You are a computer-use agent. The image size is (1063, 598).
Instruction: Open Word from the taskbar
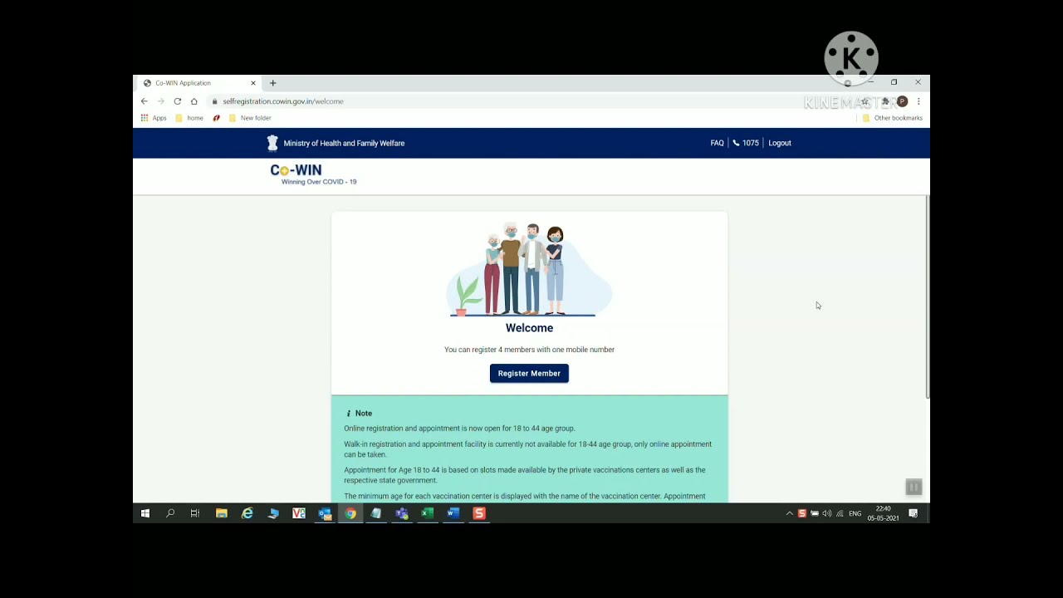[x=453, y=513]
